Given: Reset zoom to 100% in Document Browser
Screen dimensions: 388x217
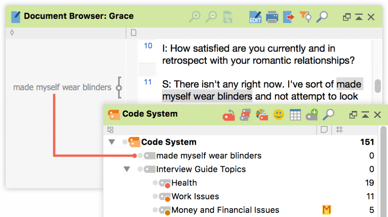Looking at the screenshot, I should [228, 17].
